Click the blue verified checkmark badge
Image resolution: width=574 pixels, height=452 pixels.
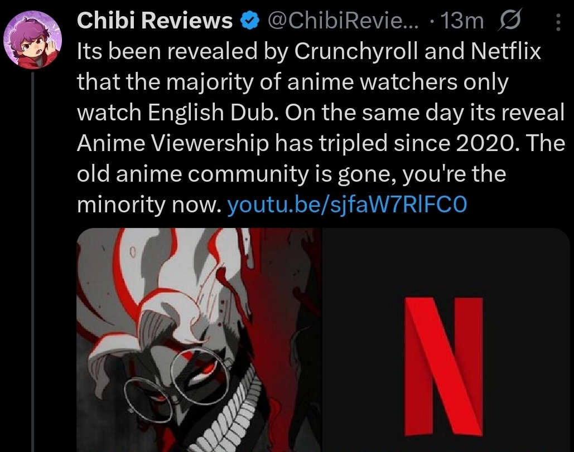250,21
